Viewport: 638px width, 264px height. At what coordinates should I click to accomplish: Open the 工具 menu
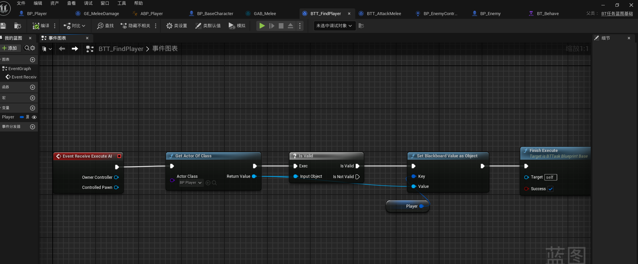122,3
